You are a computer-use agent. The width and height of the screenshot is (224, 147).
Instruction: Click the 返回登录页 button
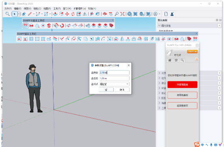pyautogui.click(x=182, y=106)
